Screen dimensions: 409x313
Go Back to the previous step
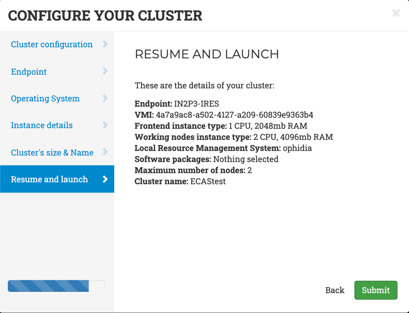click(335, 290)
